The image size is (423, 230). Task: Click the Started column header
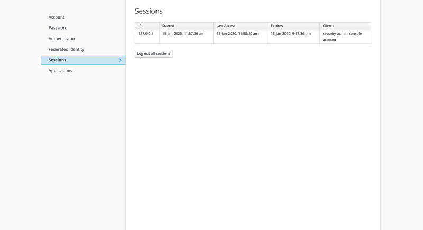coord(186,26)
